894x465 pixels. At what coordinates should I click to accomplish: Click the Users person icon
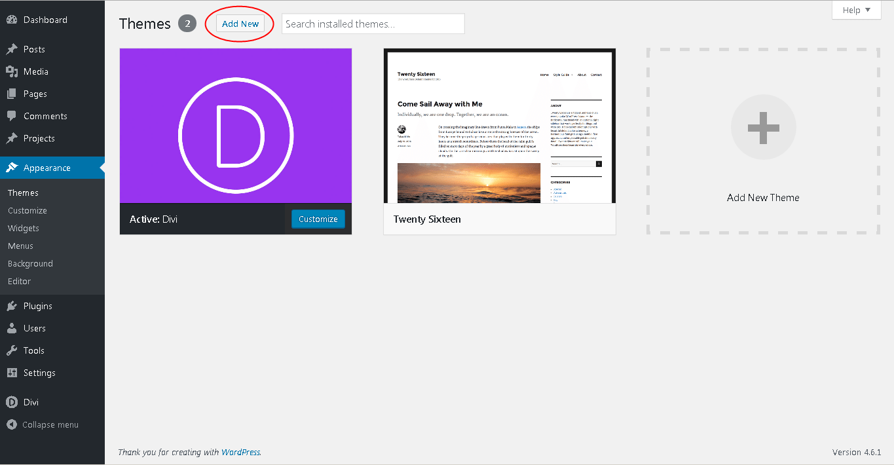tap(12, 328)
